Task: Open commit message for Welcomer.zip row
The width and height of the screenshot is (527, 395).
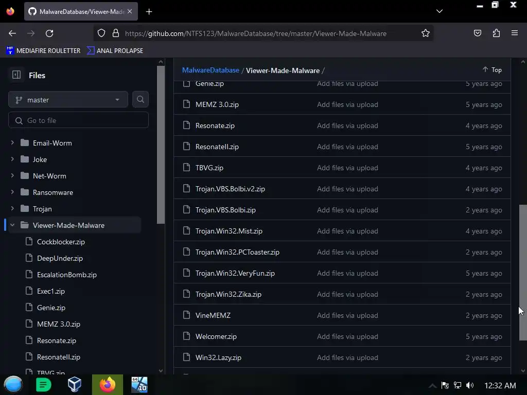Action: (347, 336)
